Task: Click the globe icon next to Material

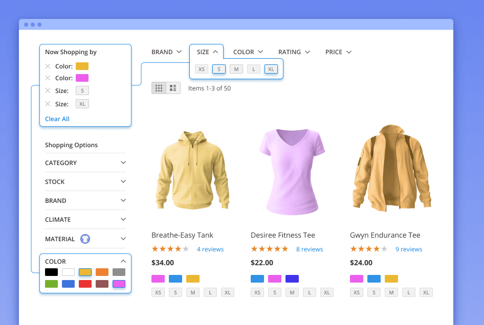Action: coord(85,239)
